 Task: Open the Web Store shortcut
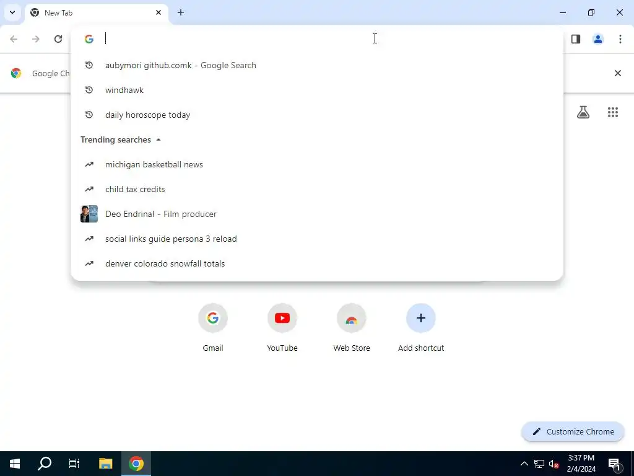(352, 327)
